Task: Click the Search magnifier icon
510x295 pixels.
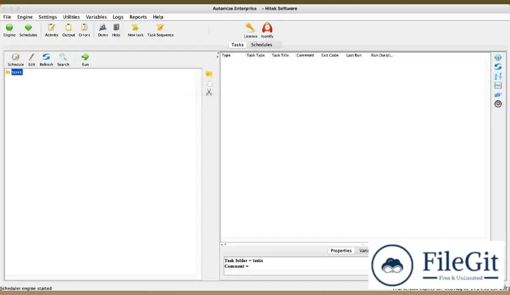Action: 63,57
